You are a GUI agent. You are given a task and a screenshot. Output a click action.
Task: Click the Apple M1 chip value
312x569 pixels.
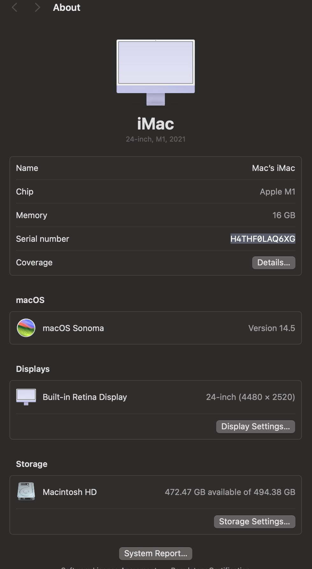[277, 192]
